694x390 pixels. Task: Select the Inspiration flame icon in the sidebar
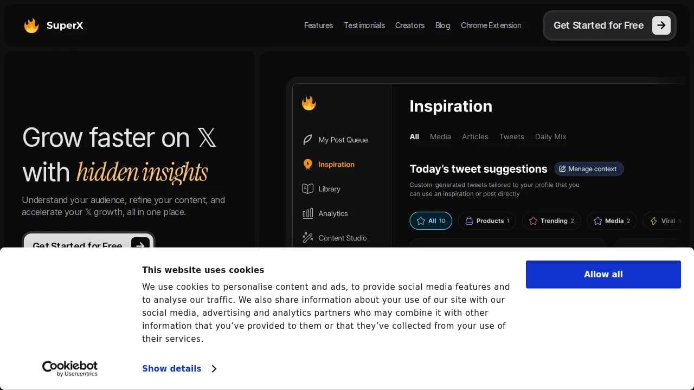308,164
